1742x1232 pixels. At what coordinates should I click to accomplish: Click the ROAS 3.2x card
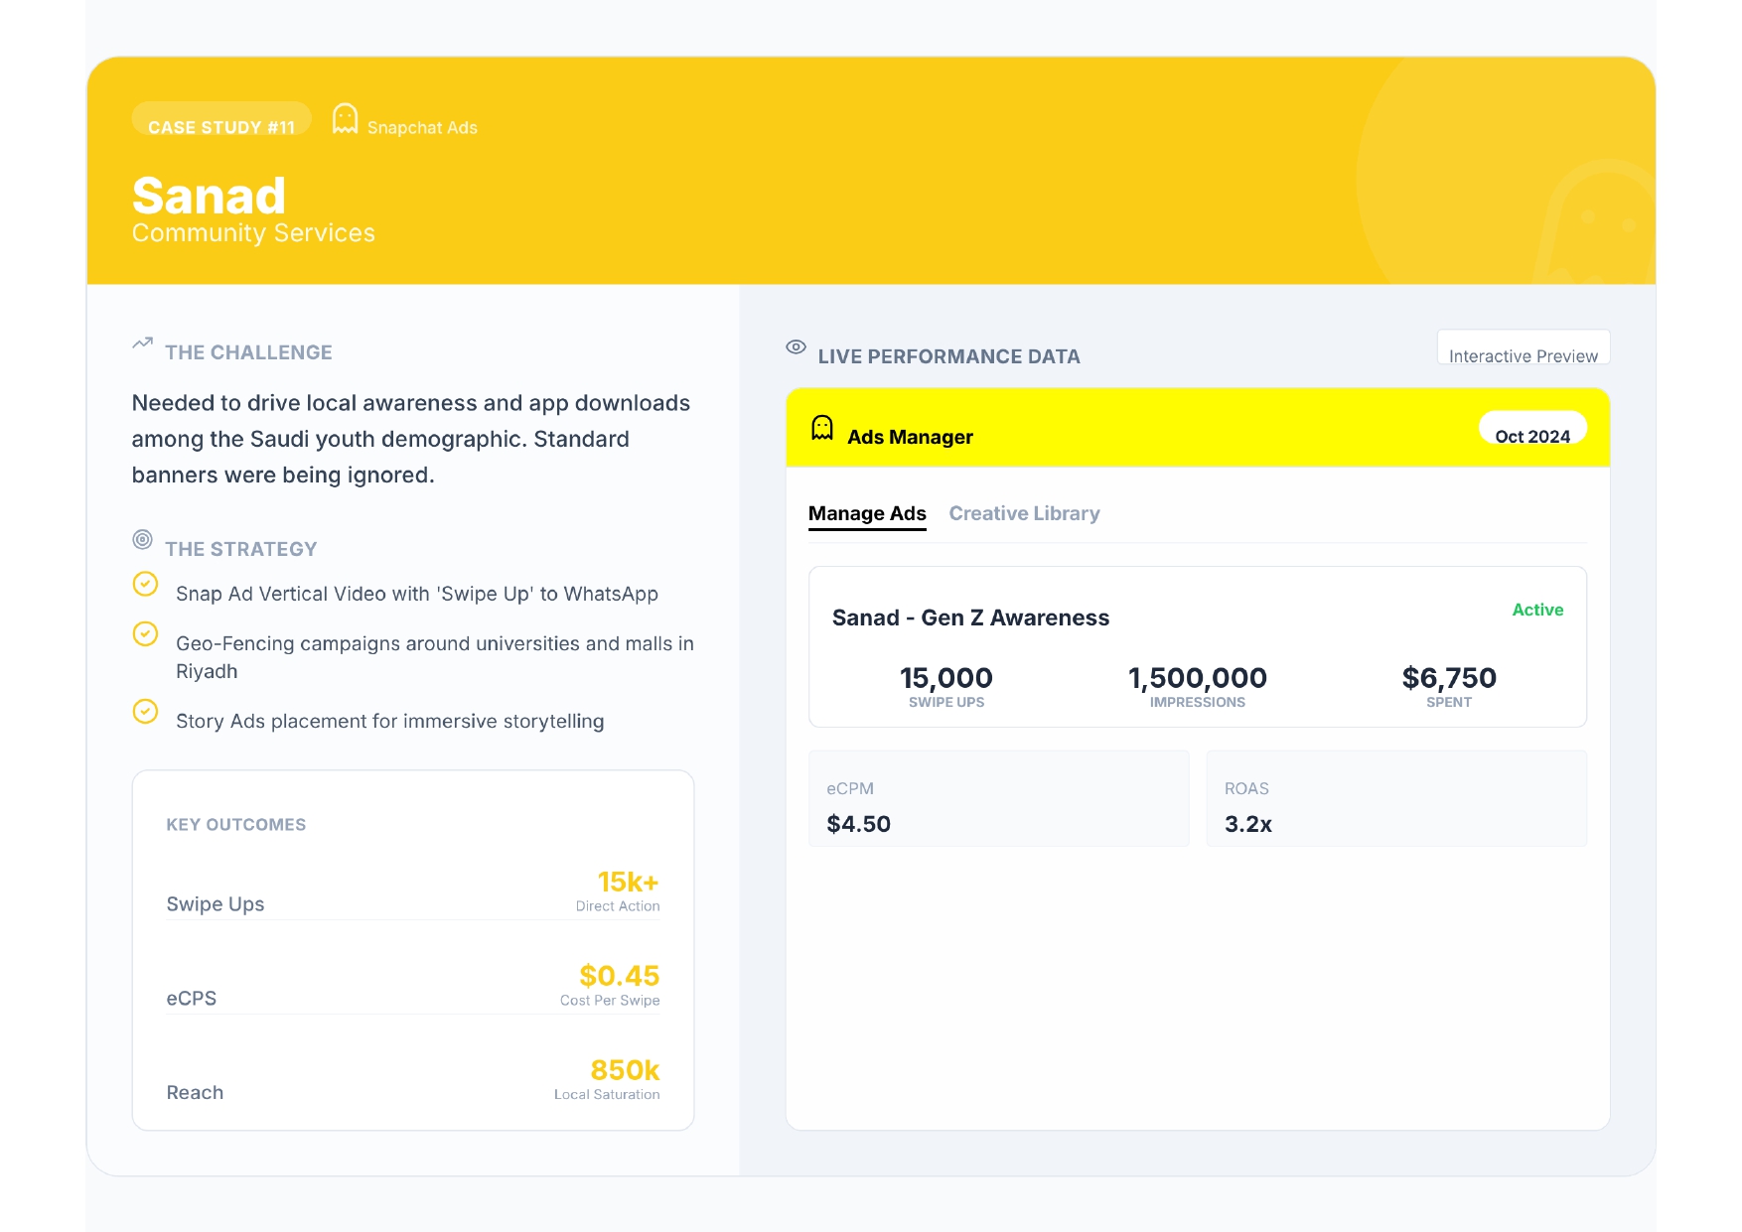point(1396,799)
